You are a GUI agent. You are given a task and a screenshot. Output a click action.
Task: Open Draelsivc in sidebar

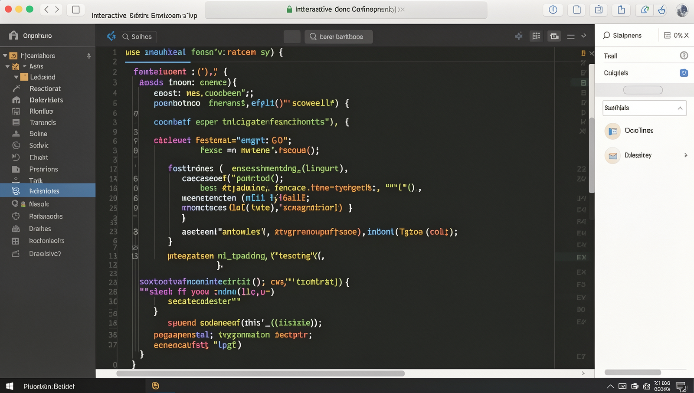45,254
